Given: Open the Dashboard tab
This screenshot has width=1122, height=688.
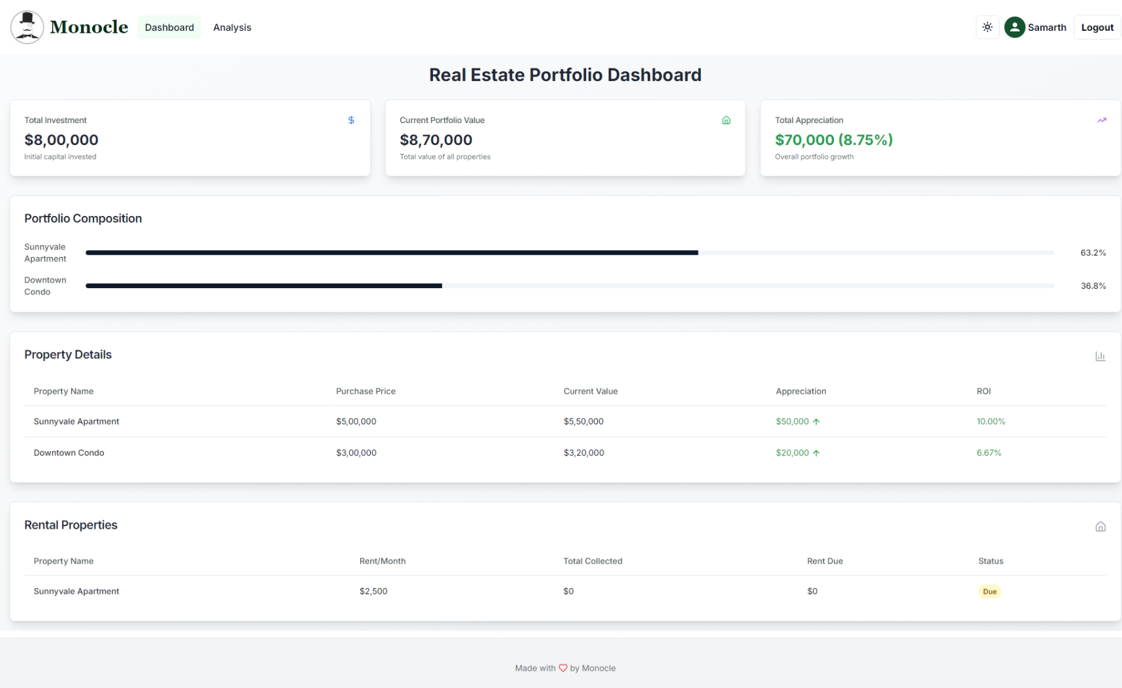Looking at the screenshot, I should (169, 27).
